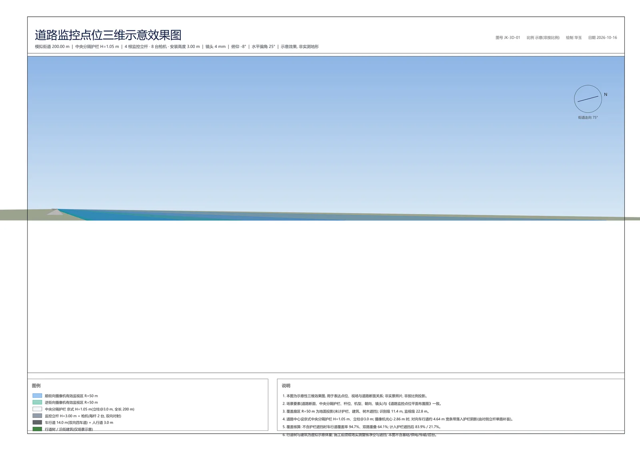Screen dimensions: 640x452
Task: Click legend text 逆街向摄像机有效监视区 R=50 m
Action: click(x=71, y=402)
